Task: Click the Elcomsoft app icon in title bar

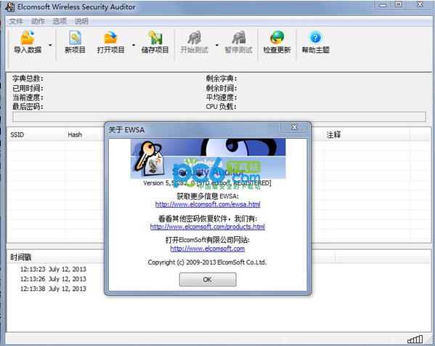Action: (x=9, y=7)
